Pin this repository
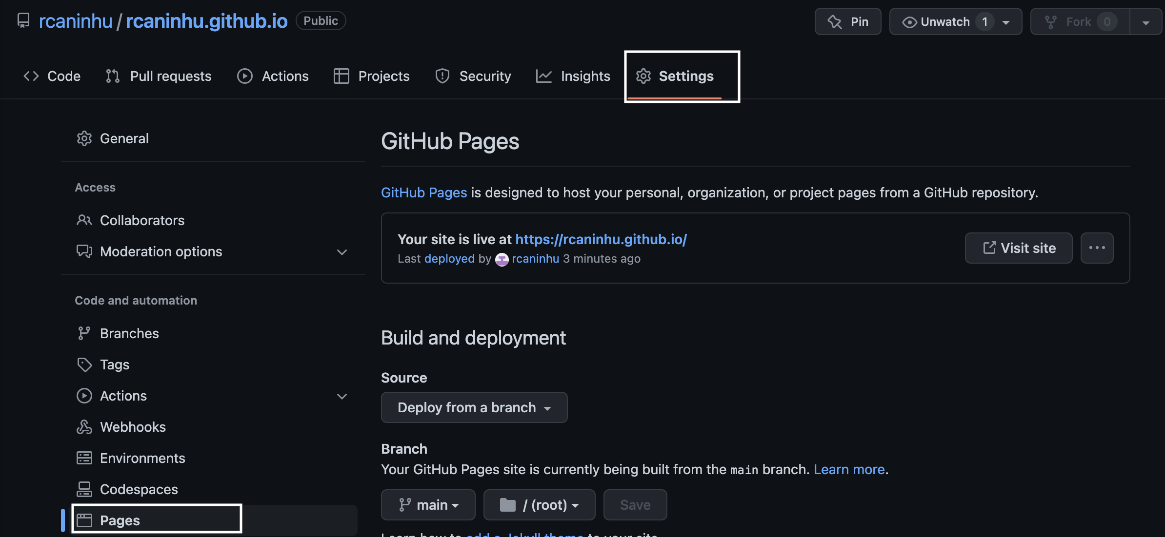The height and width of the screenshot is (537, 1165). (x=848, y=21)
